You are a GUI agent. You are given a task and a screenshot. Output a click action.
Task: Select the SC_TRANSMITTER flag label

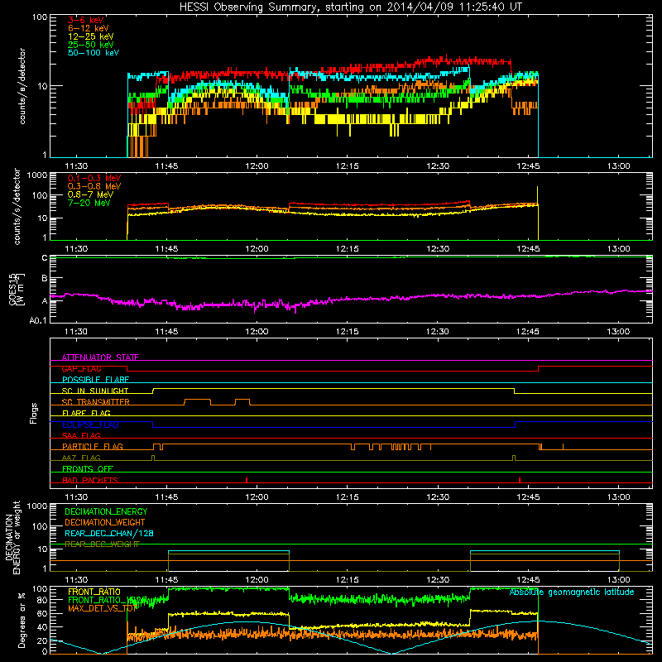pyautogui.click(x=95, y=402)
